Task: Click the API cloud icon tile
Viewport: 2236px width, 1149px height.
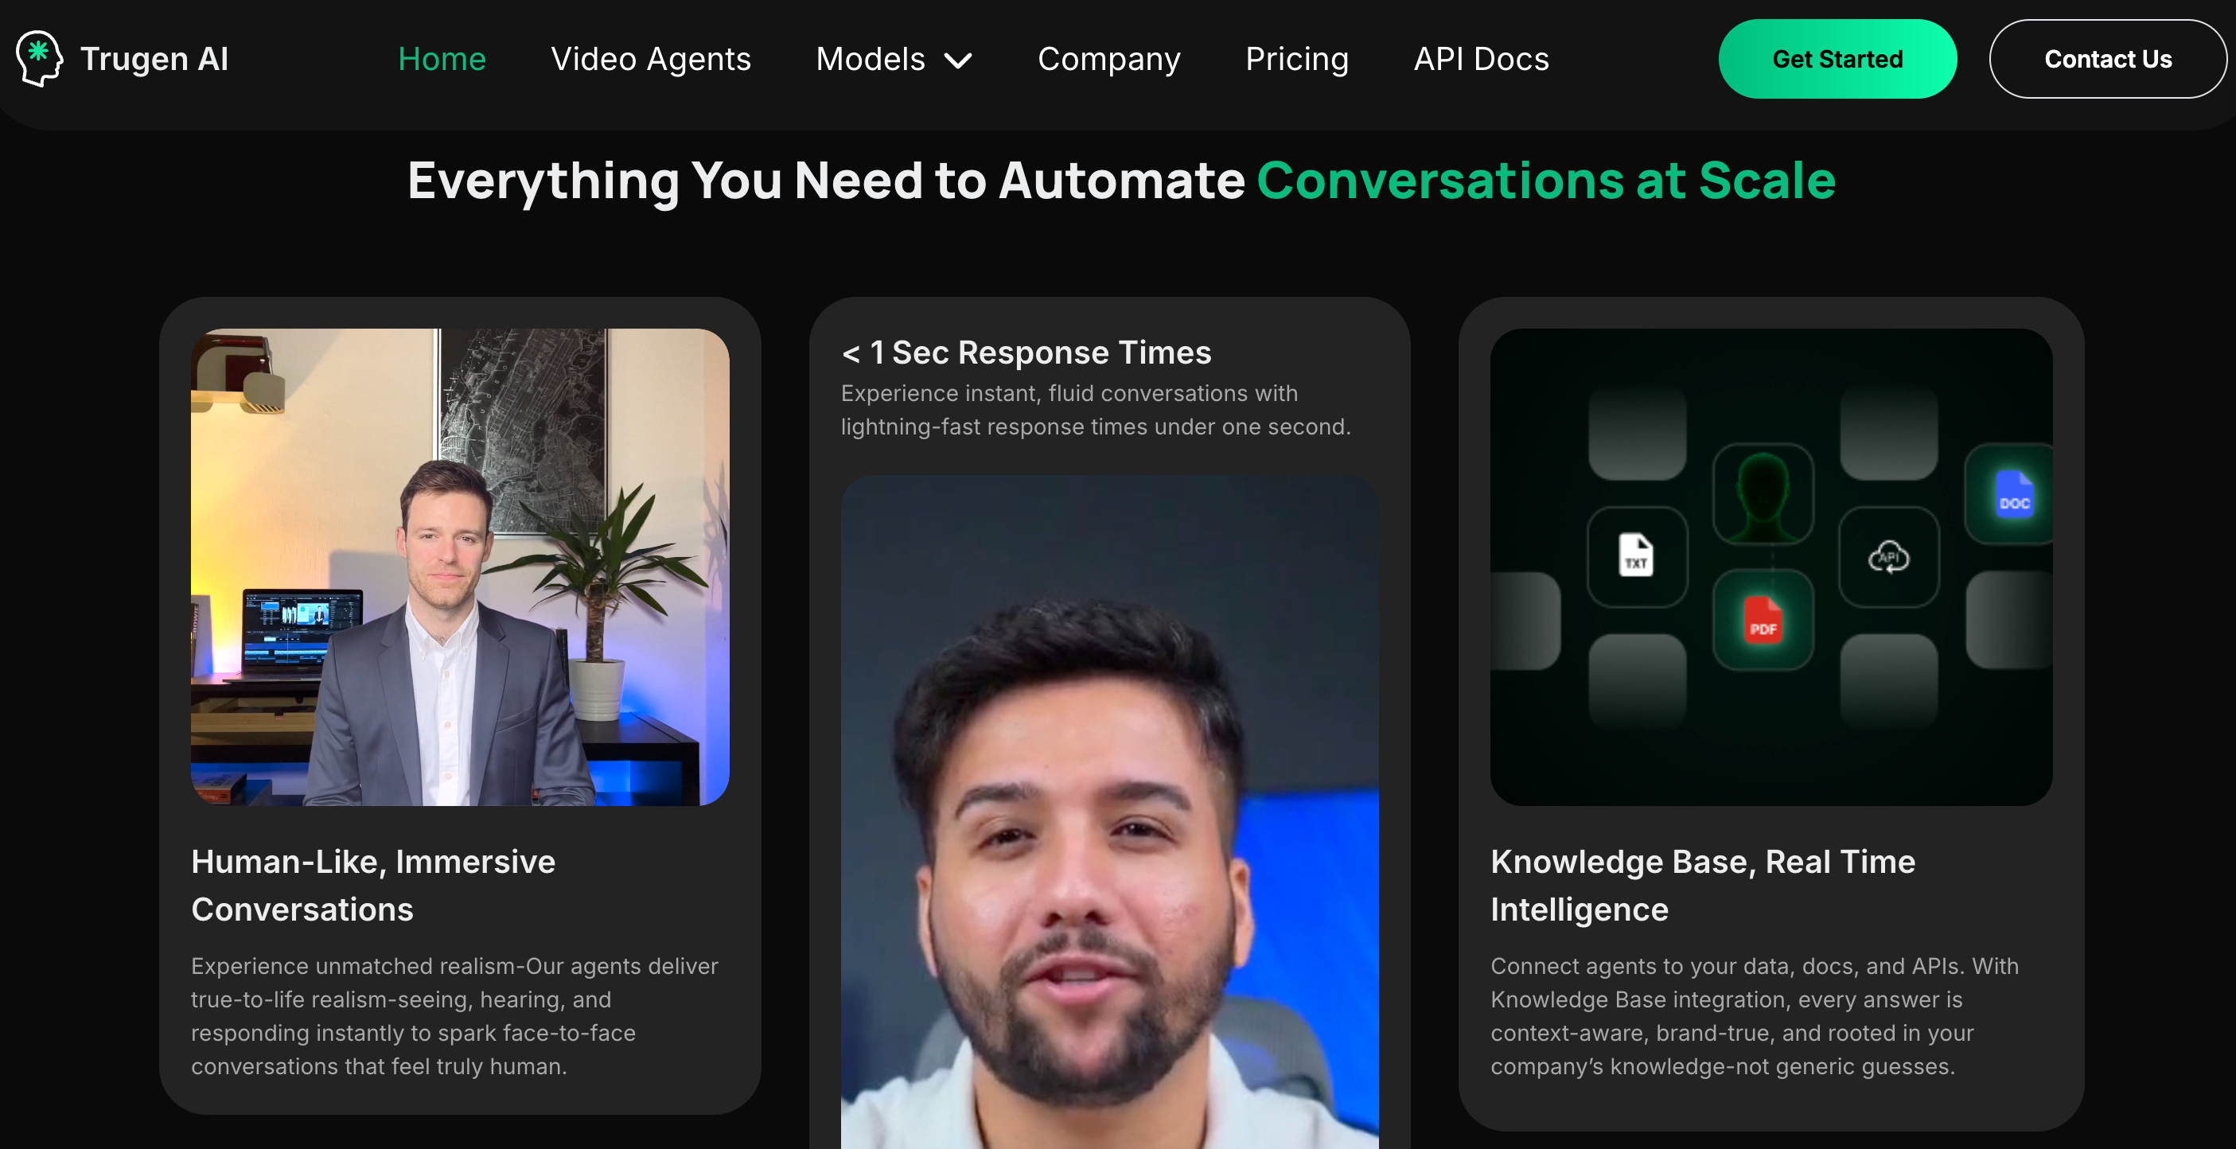Action: pos(1888,556)
